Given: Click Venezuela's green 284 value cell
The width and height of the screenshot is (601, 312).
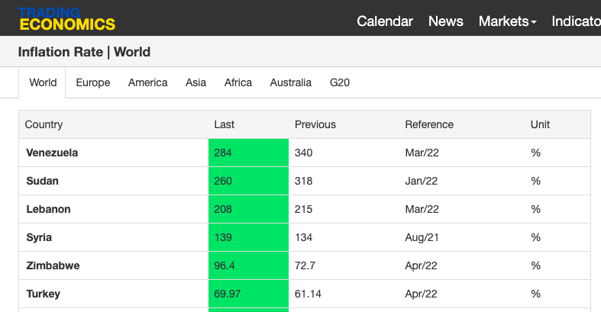Looking at the screenshot, I should (x=248, y=153).
